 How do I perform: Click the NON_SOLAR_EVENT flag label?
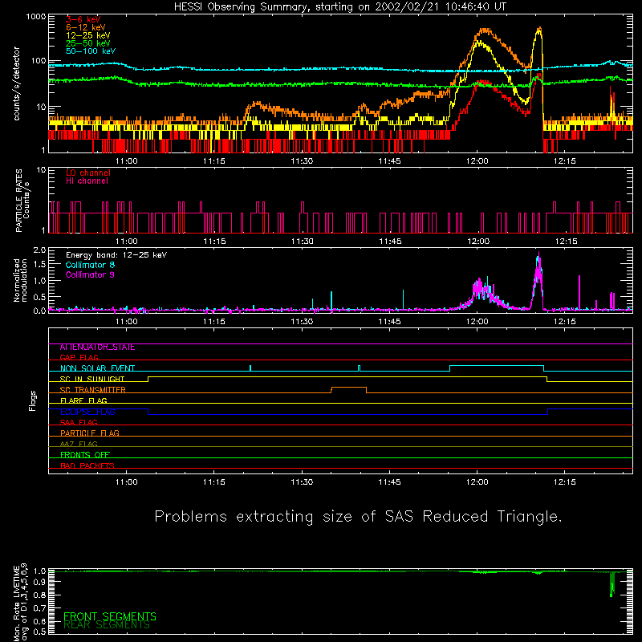tap(97, 368)
